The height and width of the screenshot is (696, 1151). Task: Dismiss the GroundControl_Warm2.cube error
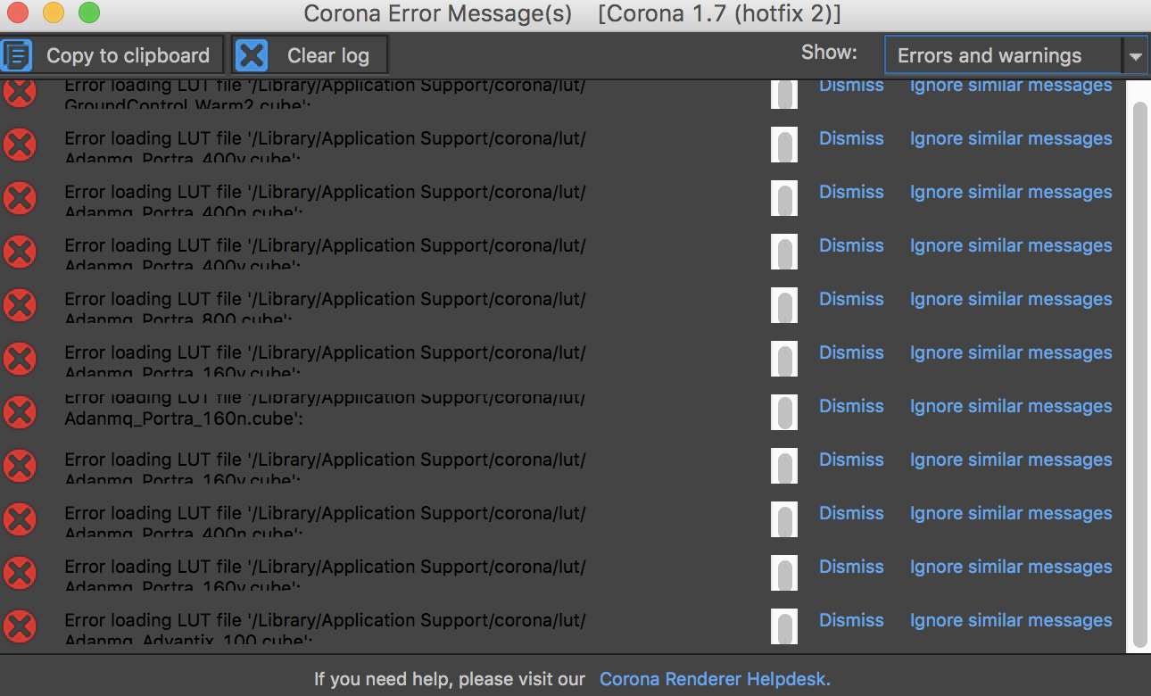tap(851, 86)
